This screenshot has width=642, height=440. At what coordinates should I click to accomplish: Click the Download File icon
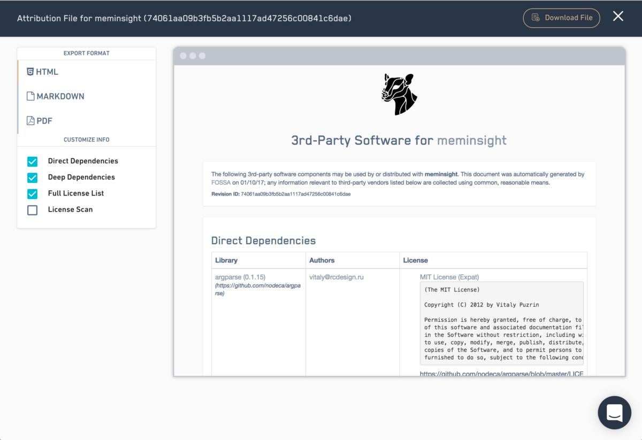tap(536, 18)
